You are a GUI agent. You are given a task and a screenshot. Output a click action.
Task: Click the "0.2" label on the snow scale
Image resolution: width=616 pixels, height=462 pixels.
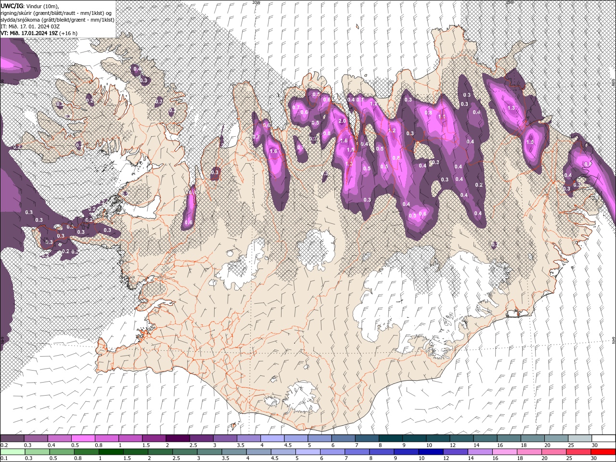click(x=4, y=445)
